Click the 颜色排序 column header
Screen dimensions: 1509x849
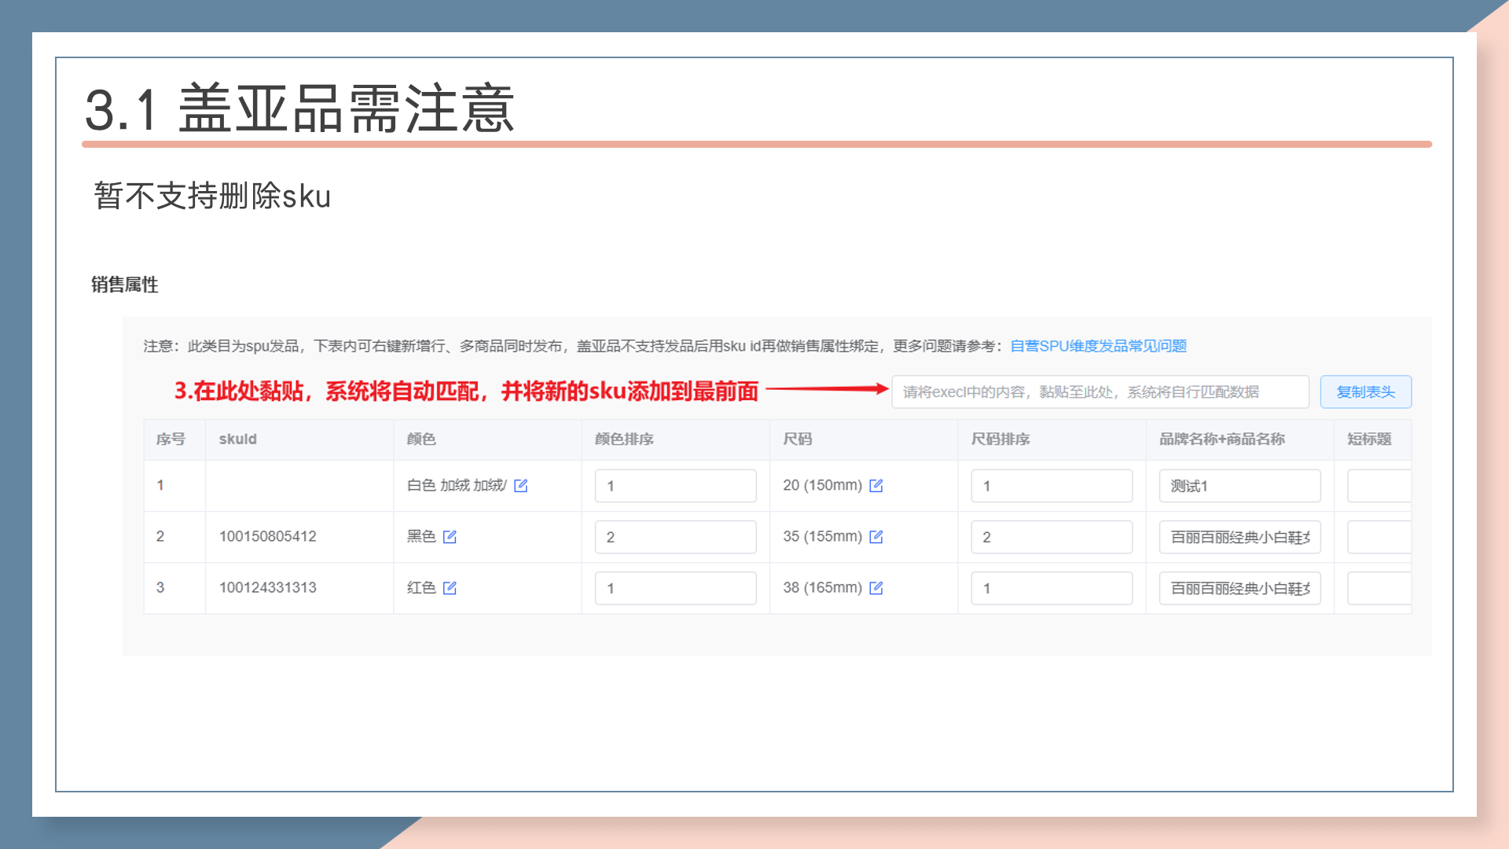(x=624, y=439)
